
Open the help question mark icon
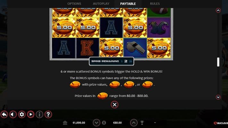click(x=48, y=114)
